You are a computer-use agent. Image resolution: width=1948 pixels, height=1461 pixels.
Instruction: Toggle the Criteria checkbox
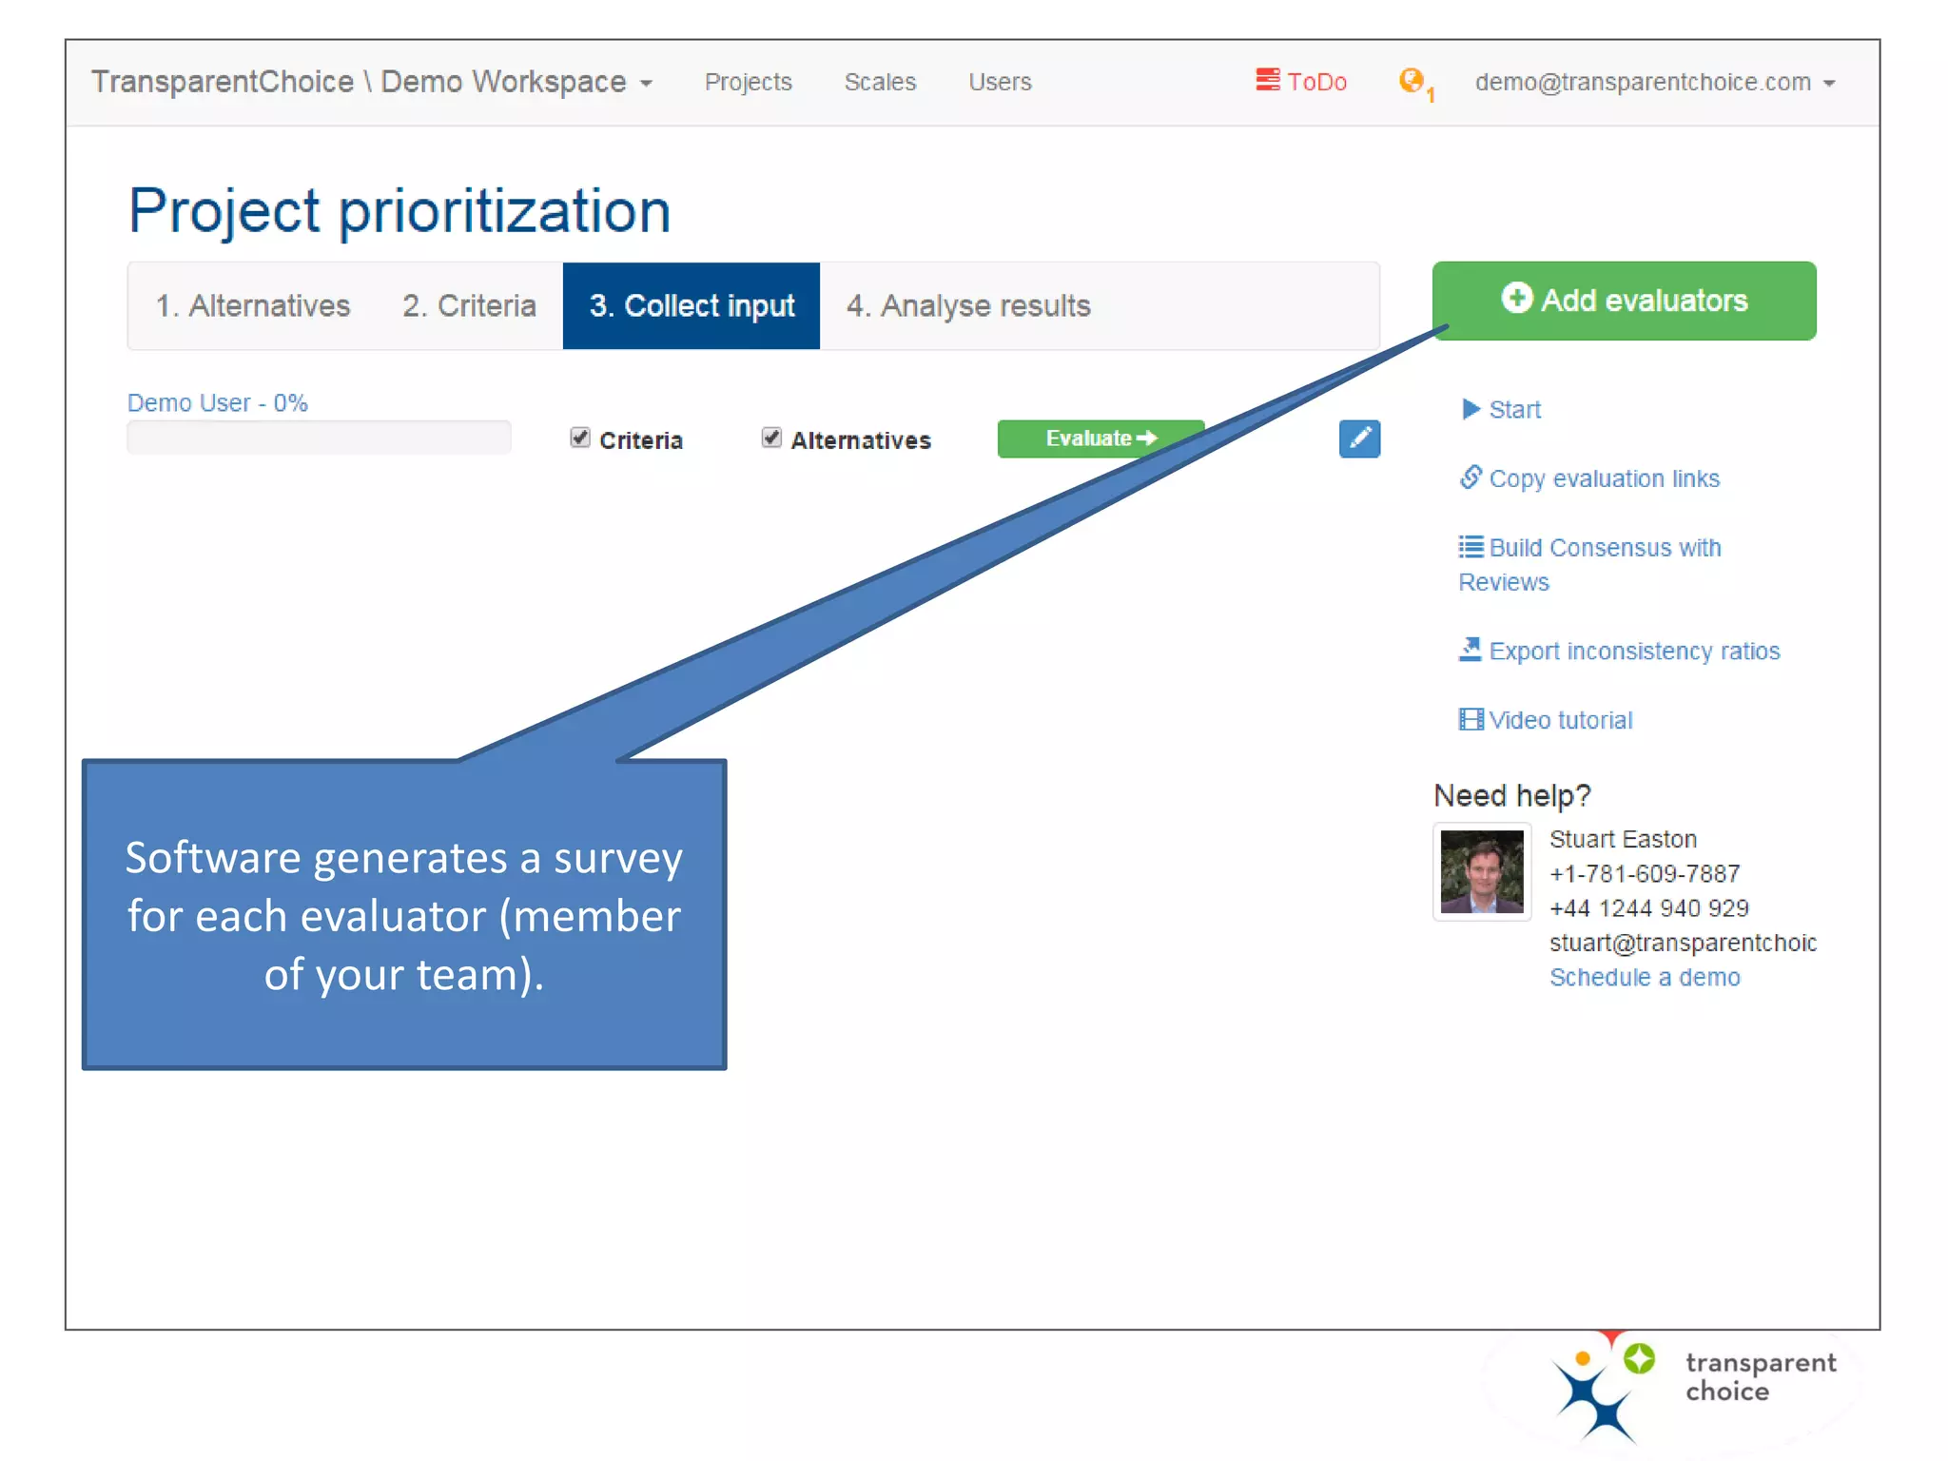point(579,438)
